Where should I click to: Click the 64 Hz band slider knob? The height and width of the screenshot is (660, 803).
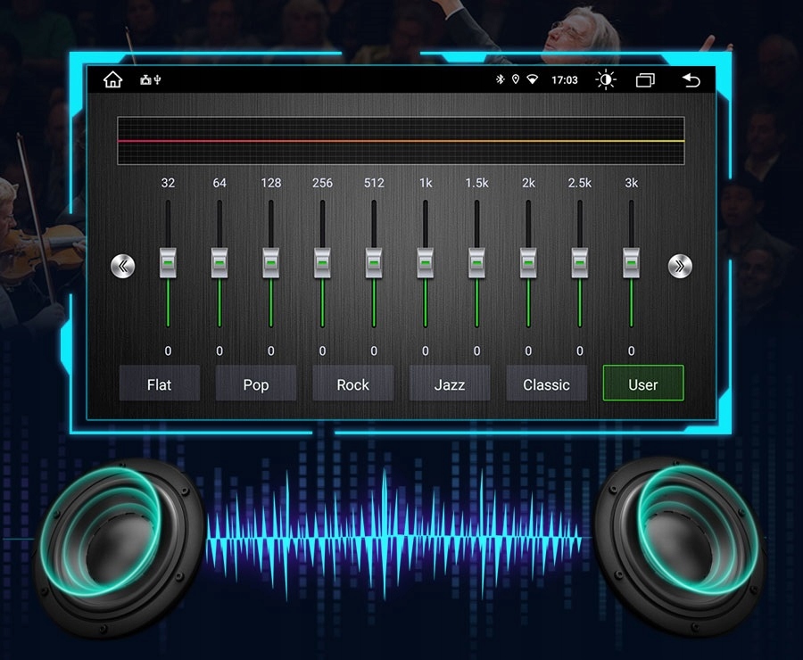(x=219, y=263)
